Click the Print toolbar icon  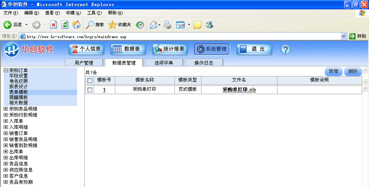(168, 24)
